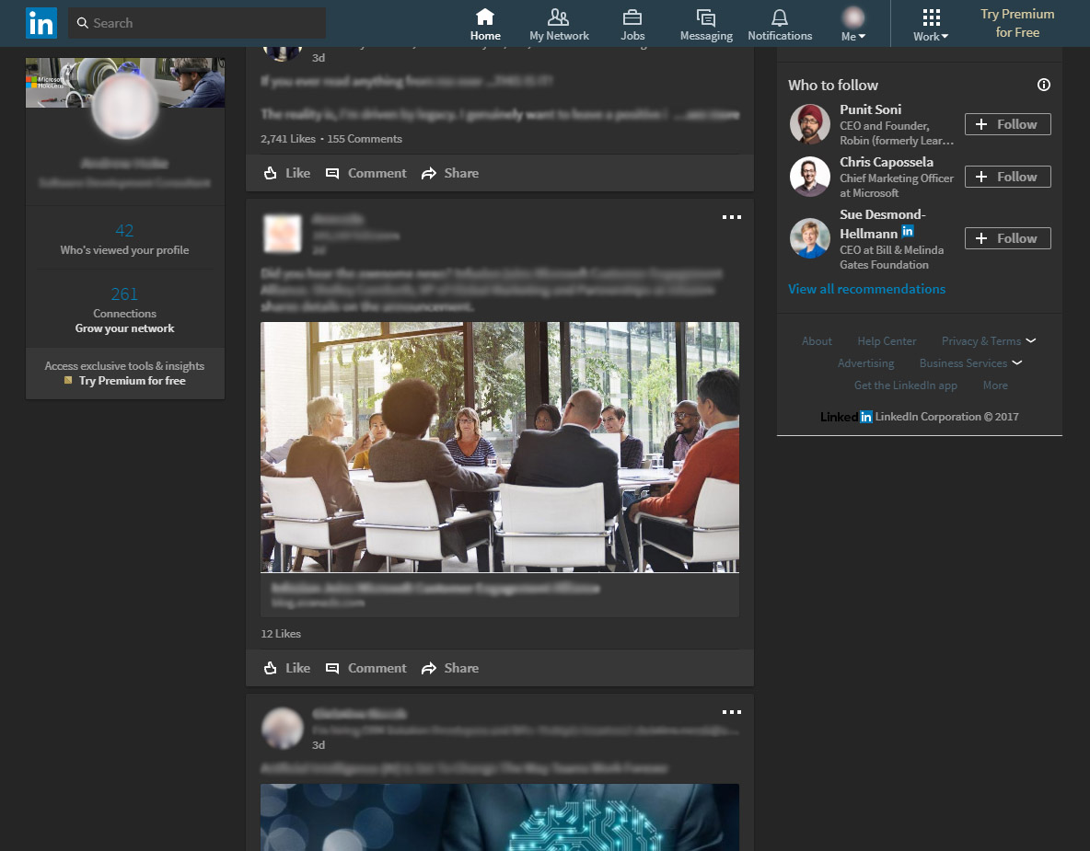Follow Punit Soni
The image size is (1090, 851).
click(1007, 124)
